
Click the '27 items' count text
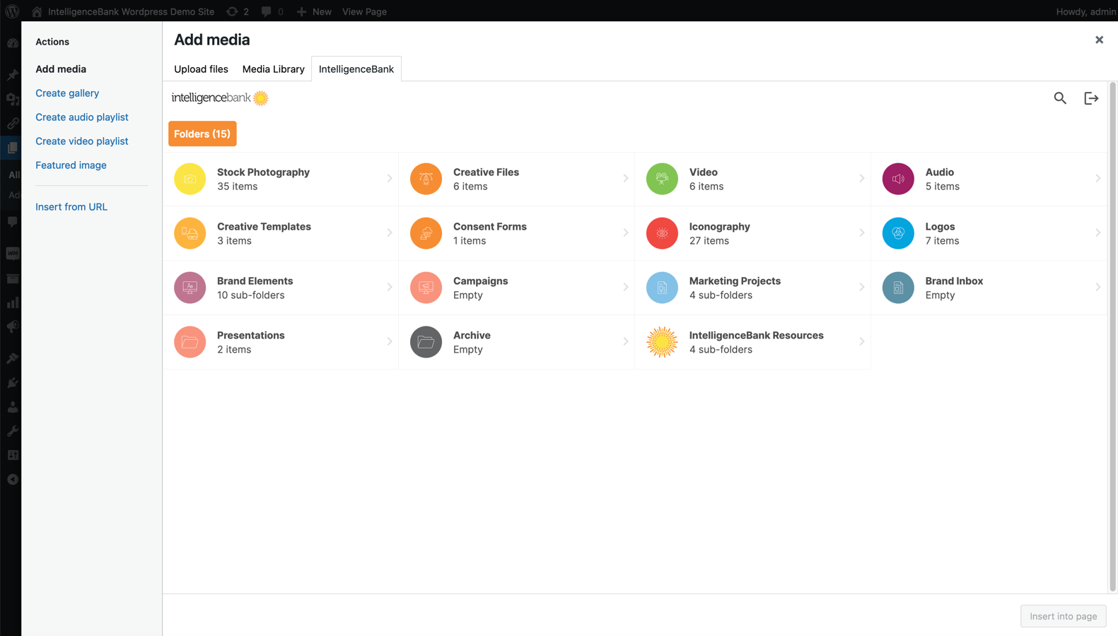709,241
